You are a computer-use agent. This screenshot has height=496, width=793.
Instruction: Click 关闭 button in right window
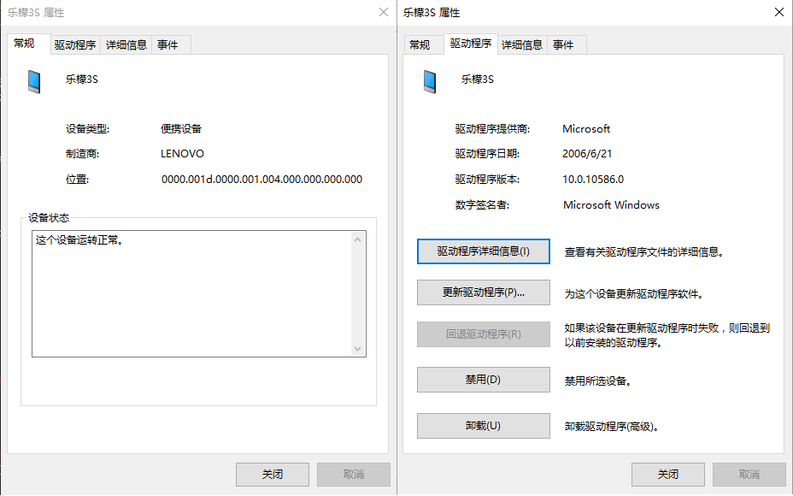pos(668,475)
